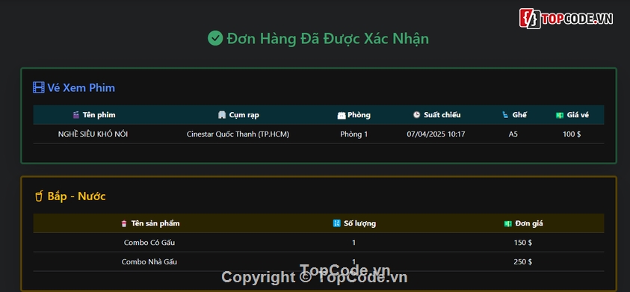Click the Bắp - Nước section title
This screenshot has height=292, width=630.
(77, 196)
